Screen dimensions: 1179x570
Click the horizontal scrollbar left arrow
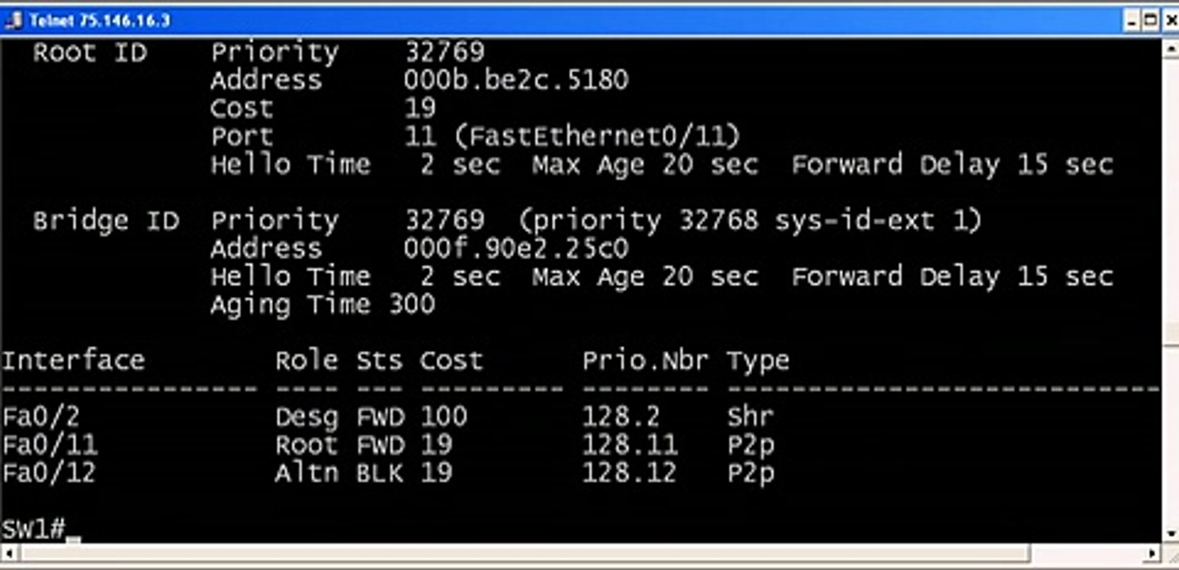8,553
